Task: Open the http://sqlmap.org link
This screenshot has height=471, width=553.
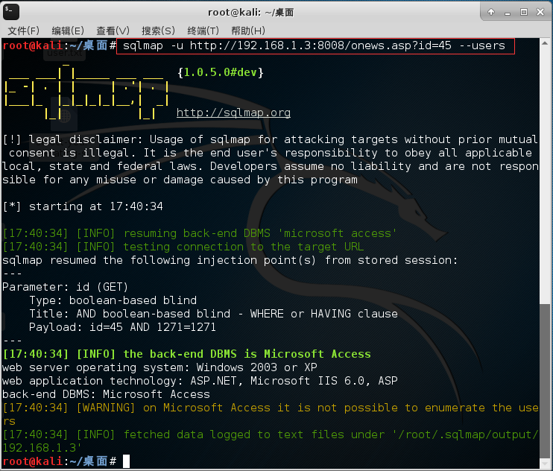Action: click(233, 113)
